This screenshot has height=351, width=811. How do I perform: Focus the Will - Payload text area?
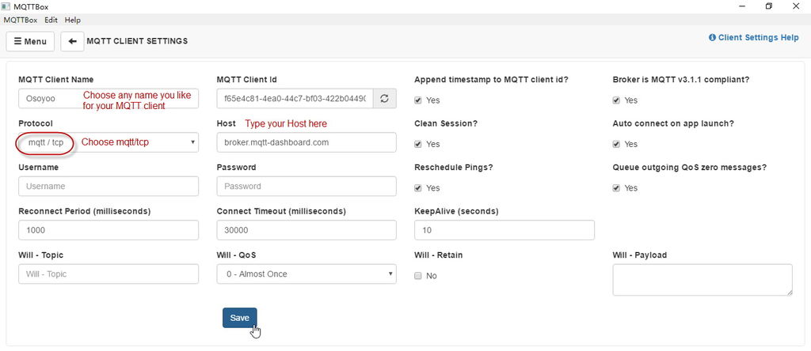coord(702,280)
